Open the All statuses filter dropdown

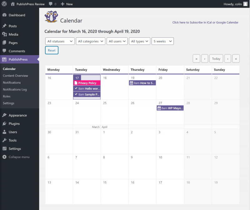(60, 41)
